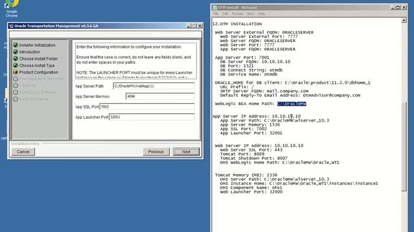Close the Notepad window
The height and width of the screenshot is (232, 414).
point(404,8)
